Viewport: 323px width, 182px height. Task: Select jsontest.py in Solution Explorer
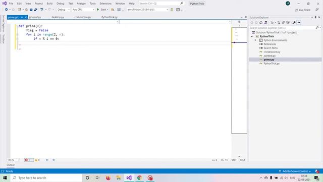click(x=270, y=56)
